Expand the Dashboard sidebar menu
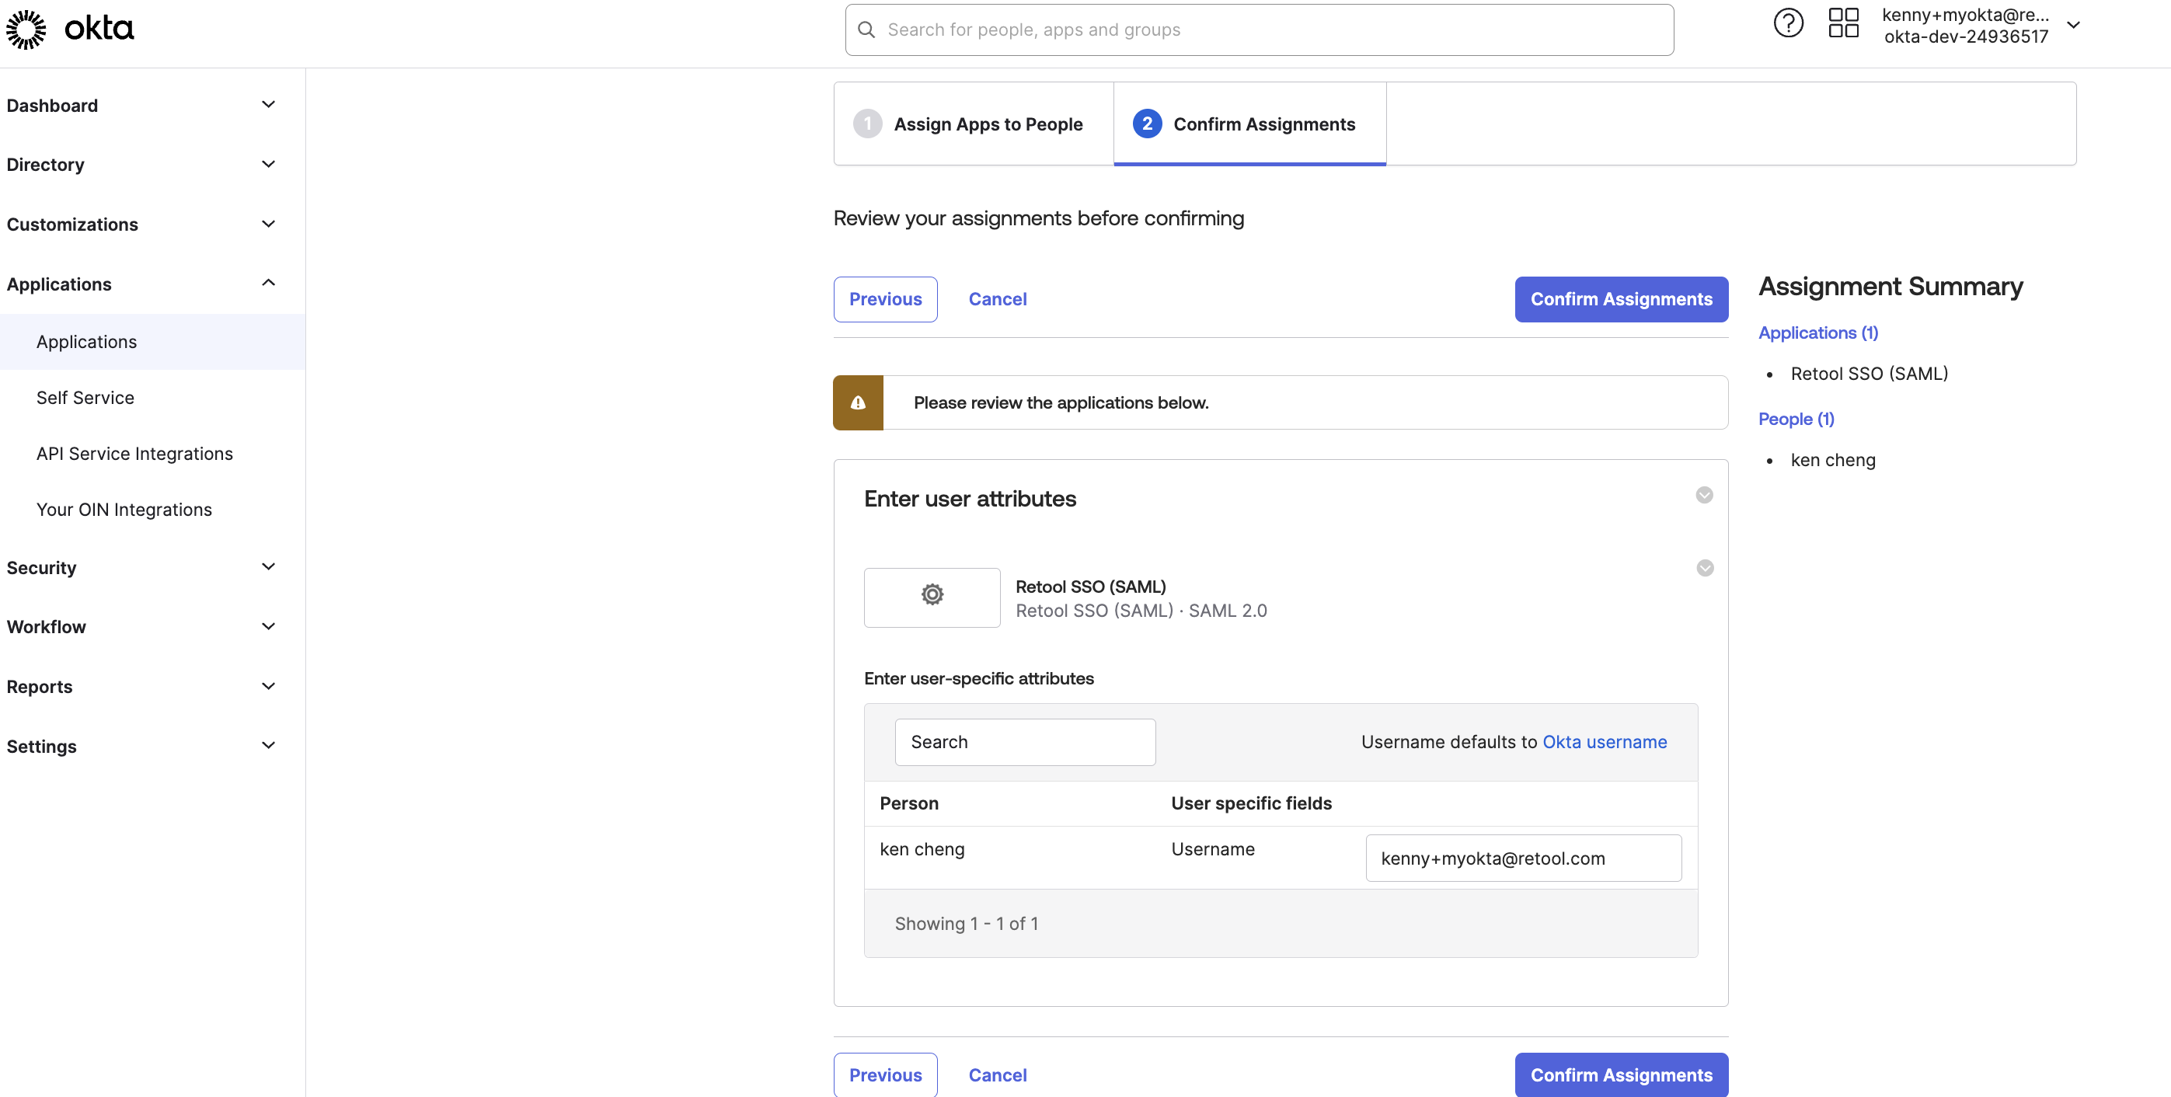 [268, 106]
